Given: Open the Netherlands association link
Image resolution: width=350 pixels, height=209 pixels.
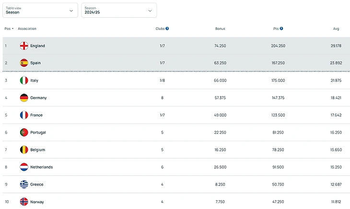Looking at the screenshot, I should [x=41, y=167].
